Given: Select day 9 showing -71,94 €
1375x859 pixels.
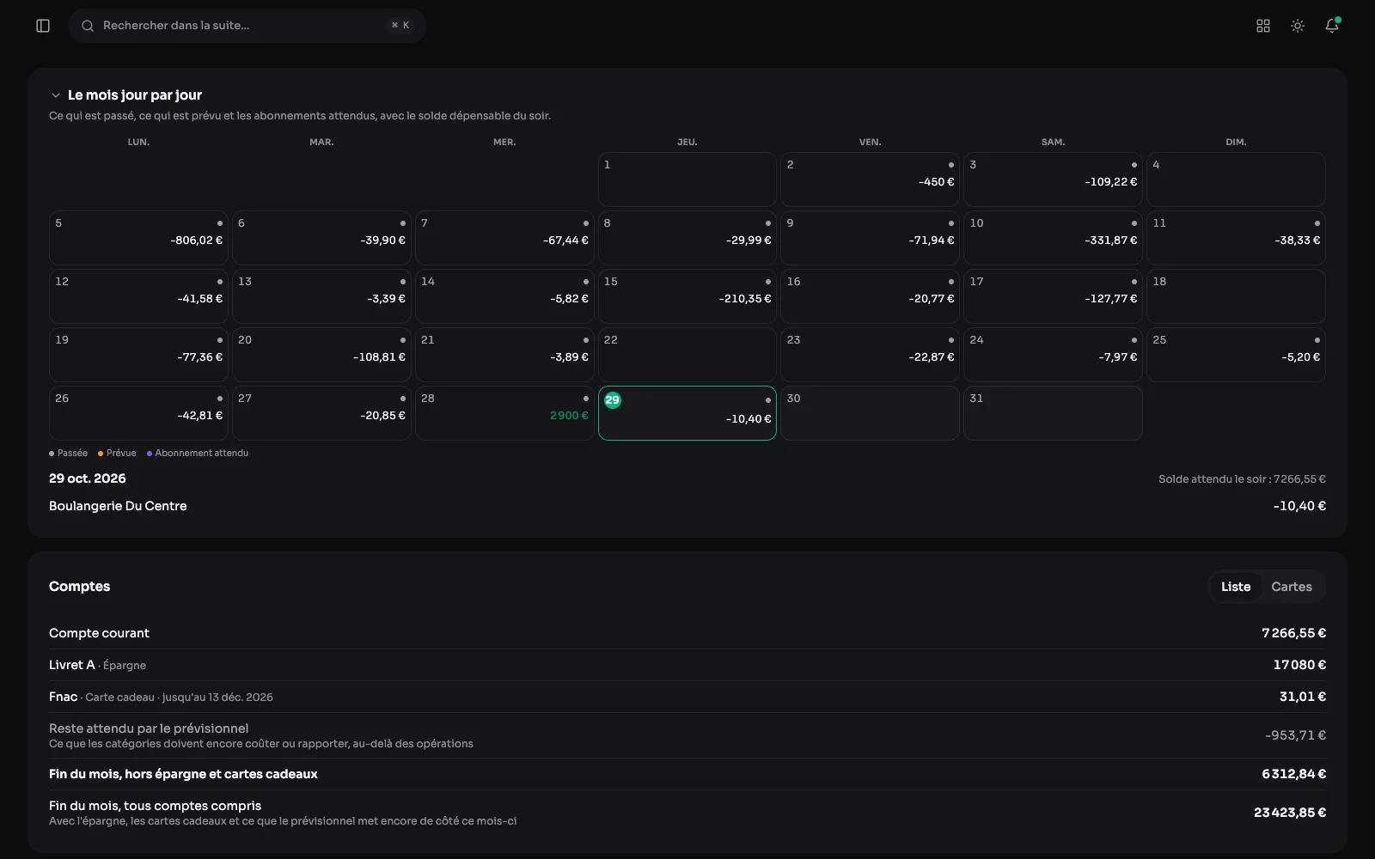Looking at the screenshot, I should tap(870, 238).
